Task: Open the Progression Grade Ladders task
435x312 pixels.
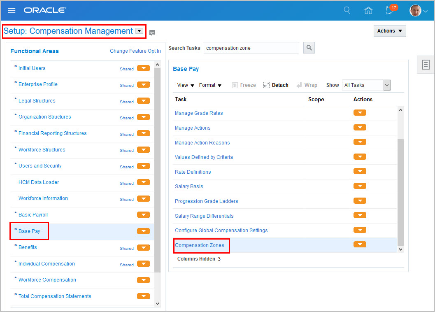Action: (207, 201)
